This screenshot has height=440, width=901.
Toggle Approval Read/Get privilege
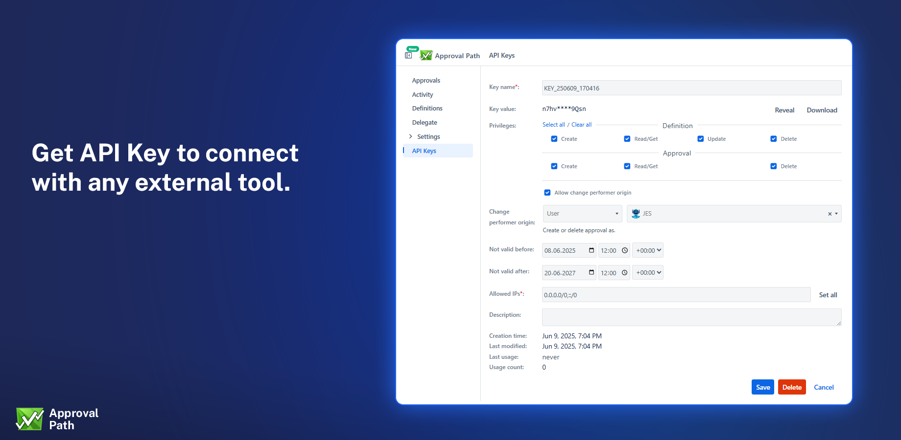click(627, 166)
